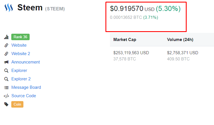Click the magnifier icon beside Explorer

(x=6, y=71)
